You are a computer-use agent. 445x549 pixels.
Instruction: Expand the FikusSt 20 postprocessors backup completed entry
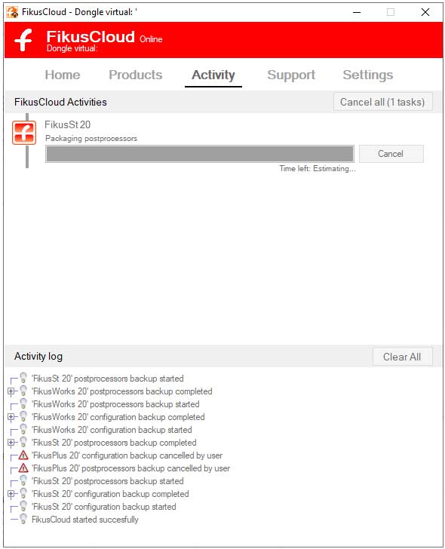[11, 443]
